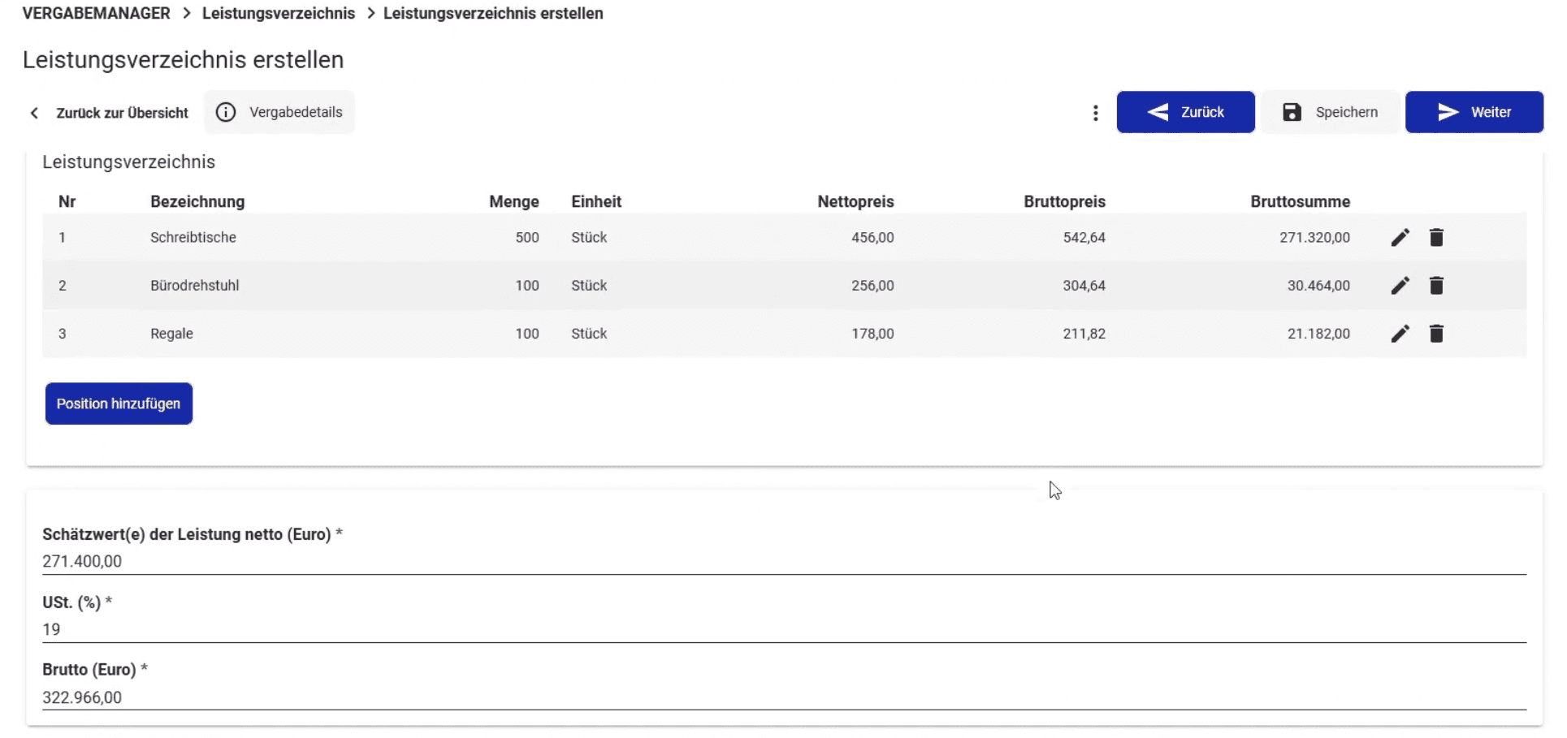Open the three-dot more options menu
The width and height of the screenshot is (1567, 738).
(1095, 113)
